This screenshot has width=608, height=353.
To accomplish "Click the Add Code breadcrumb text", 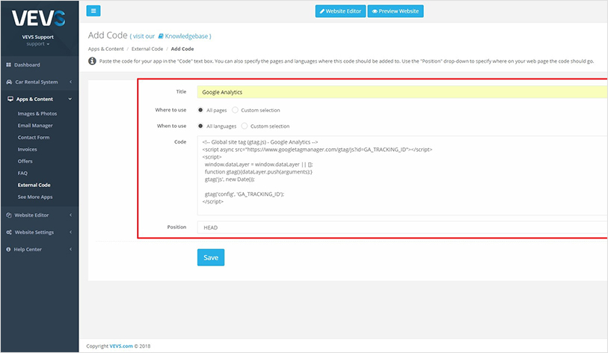I will click(x=182, y=49).
